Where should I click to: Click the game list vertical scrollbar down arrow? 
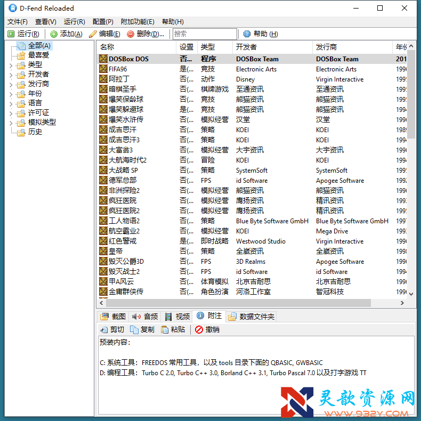tap(411, 294)
